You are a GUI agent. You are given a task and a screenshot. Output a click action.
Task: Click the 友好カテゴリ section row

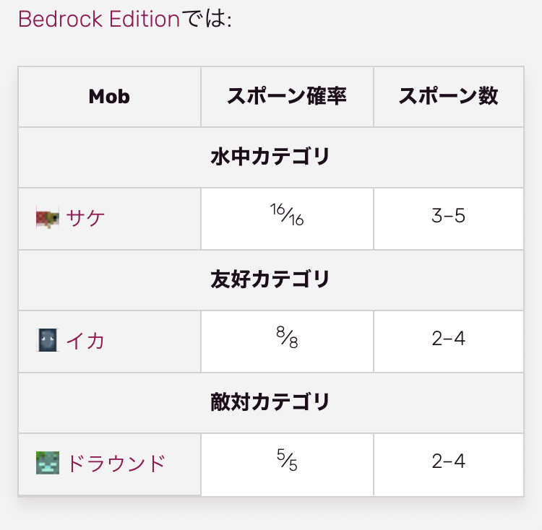pos(270,279)
